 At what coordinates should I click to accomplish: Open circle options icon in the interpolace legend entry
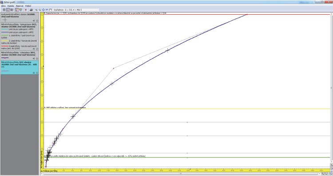coord(37,59)
